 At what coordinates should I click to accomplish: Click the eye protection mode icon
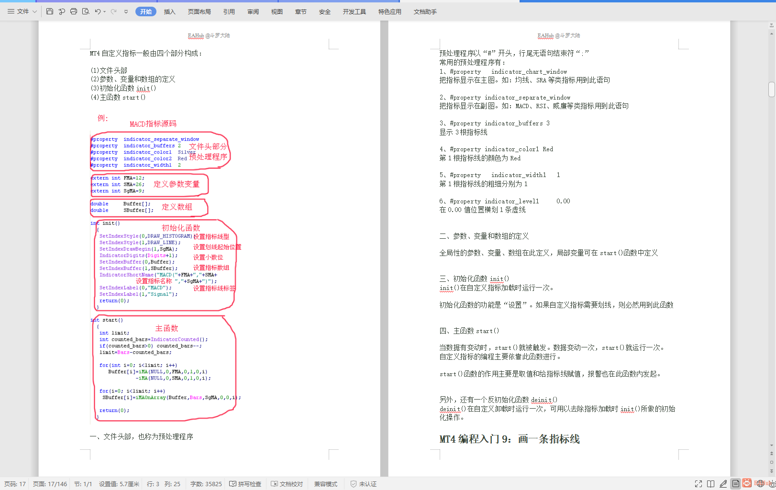point(772,484)
